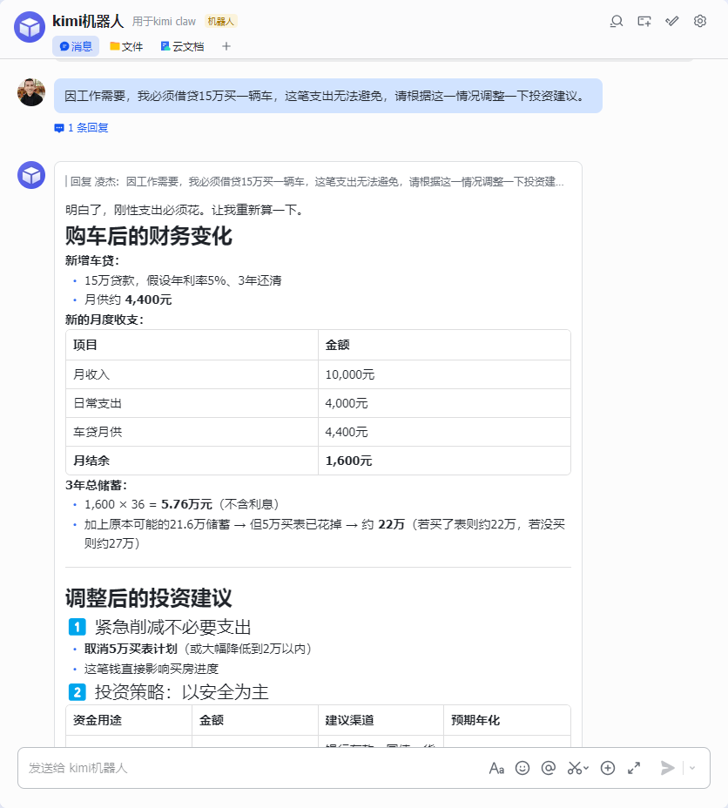Click the send message arrow button
The width and height of the screenshot is (728, 808).
pos(668,768)
